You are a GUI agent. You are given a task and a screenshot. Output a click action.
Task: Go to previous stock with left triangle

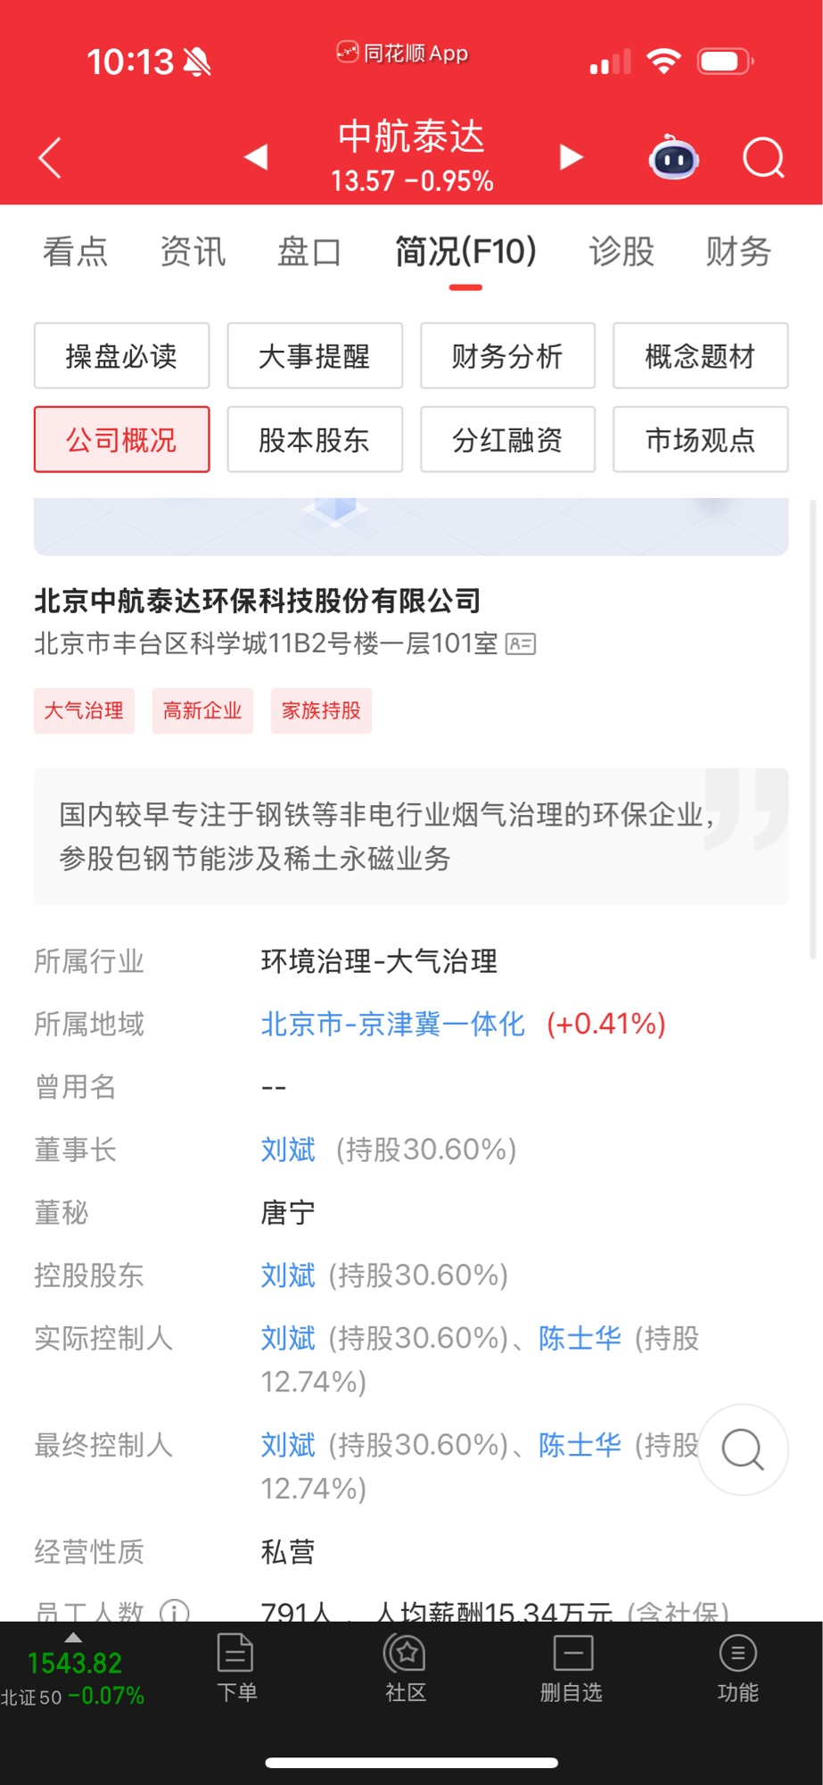257,157
